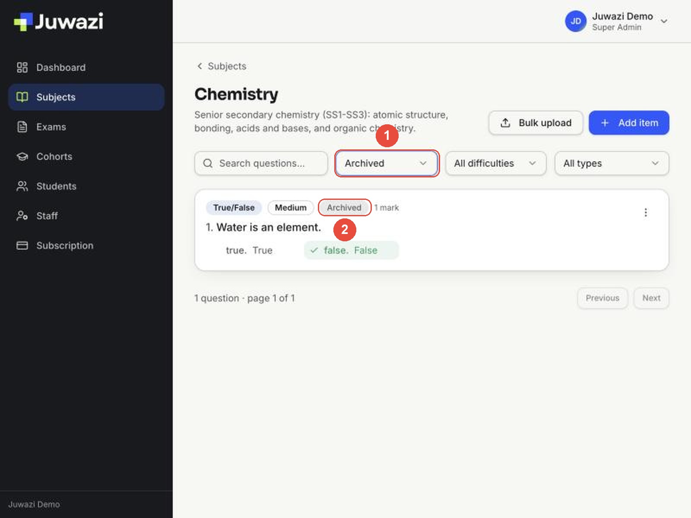
Task: Click the back chevron next to Subjects
Action: (200, 66)
